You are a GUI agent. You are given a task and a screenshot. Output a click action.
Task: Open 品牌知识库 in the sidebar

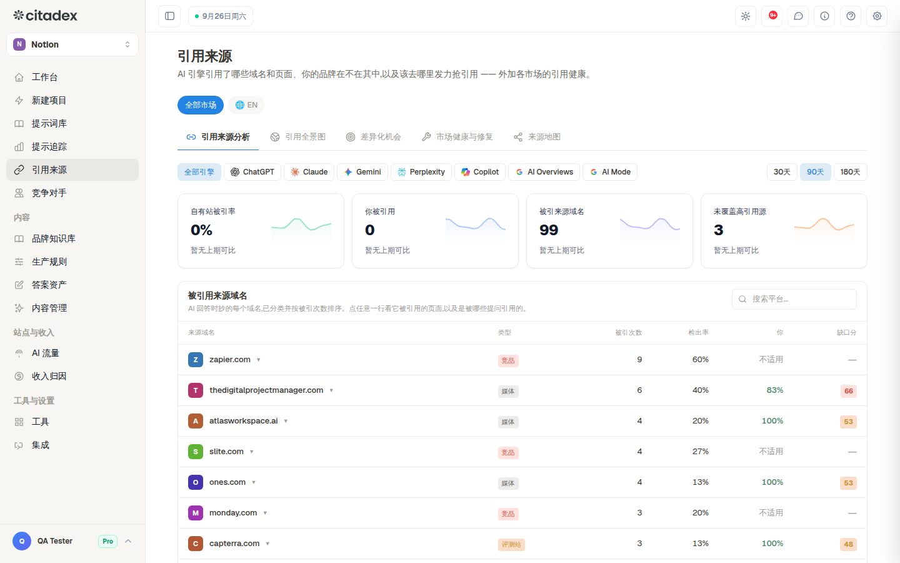click(x=72, y=239)
